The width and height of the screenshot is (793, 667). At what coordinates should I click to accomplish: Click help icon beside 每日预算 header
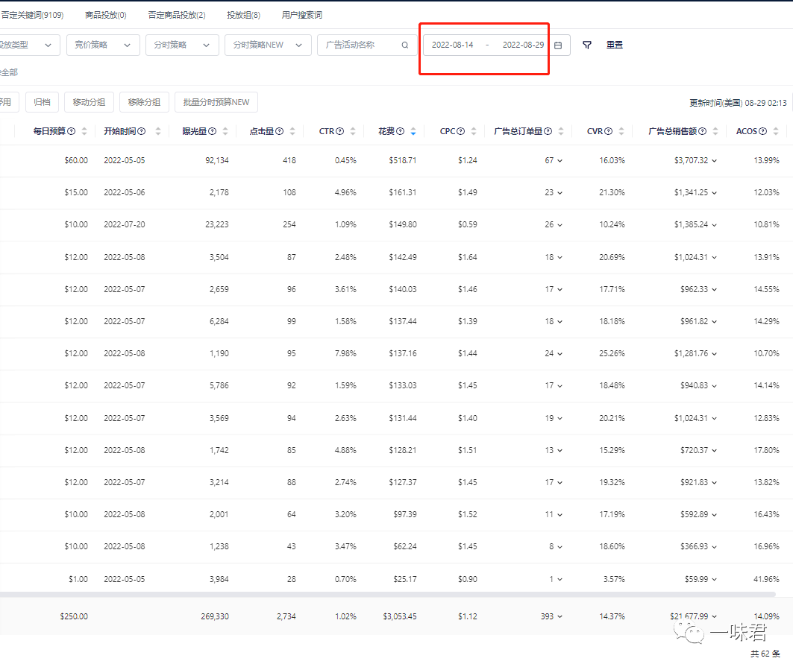tap(72, 131)
